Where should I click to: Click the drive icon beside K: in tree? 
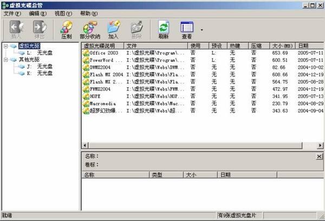(21, 73)
